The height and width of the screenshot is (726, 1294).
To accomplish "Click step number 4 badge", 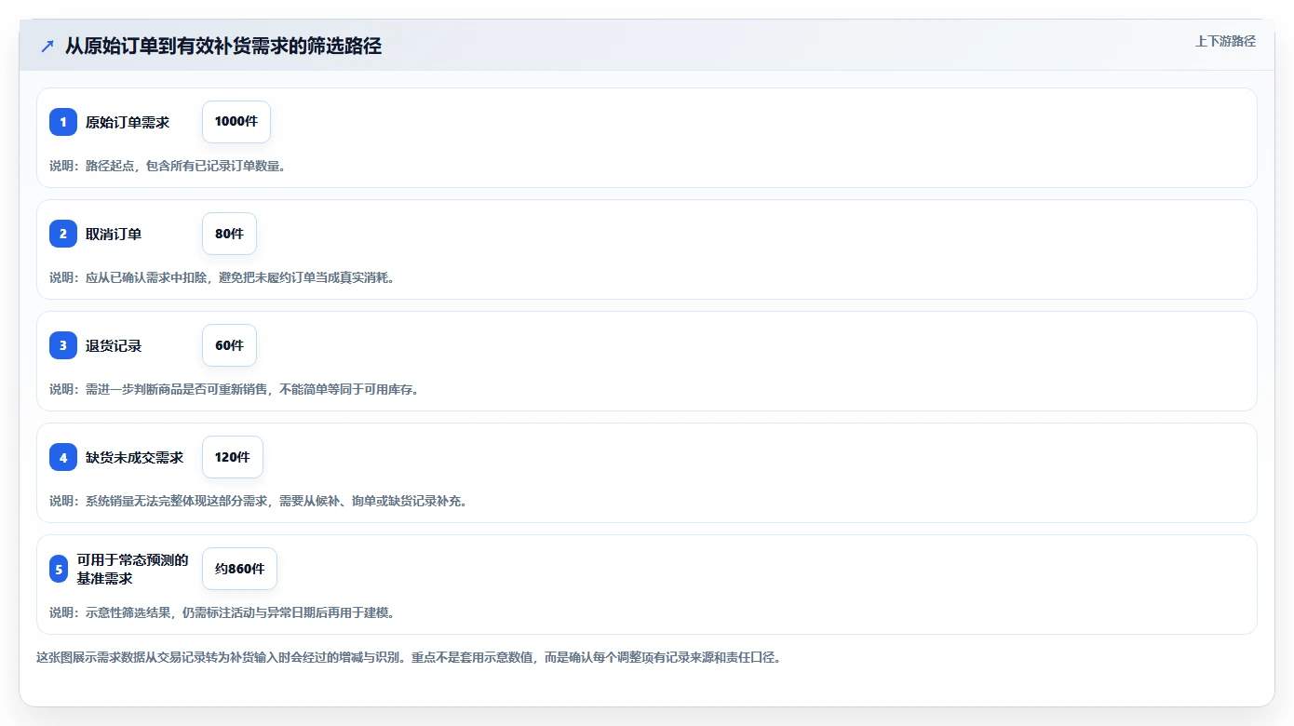I will pyautogui.click(x=63, y=457).
